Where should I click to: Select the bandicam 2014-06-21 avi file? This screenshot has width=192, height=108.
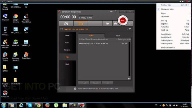[x=90, y=43]
